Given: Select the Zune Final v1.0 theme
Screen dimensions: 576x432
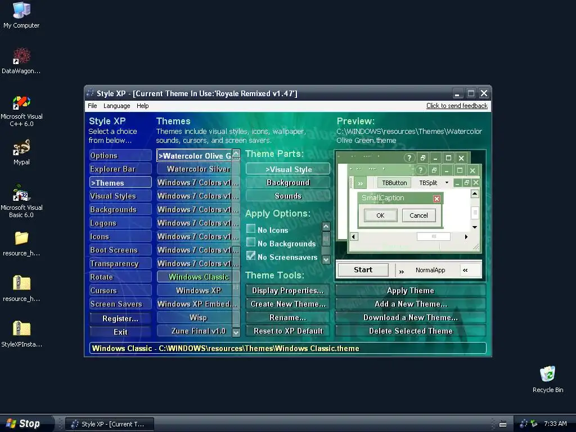Looking at the screenshot, I should click(x=194, y=331).
